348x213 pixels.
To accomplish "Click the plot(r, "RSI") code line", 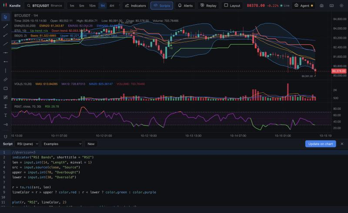I will pyautogui.click(x=39, y=202).
